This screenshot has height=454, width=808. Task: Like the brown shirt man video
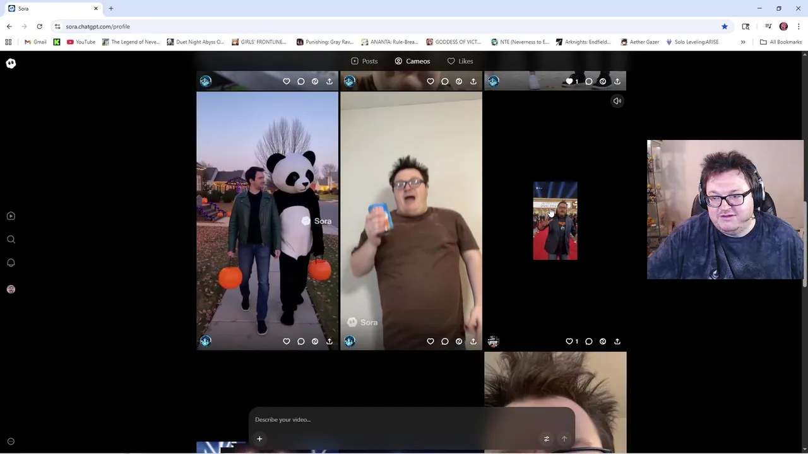point(431,341)
